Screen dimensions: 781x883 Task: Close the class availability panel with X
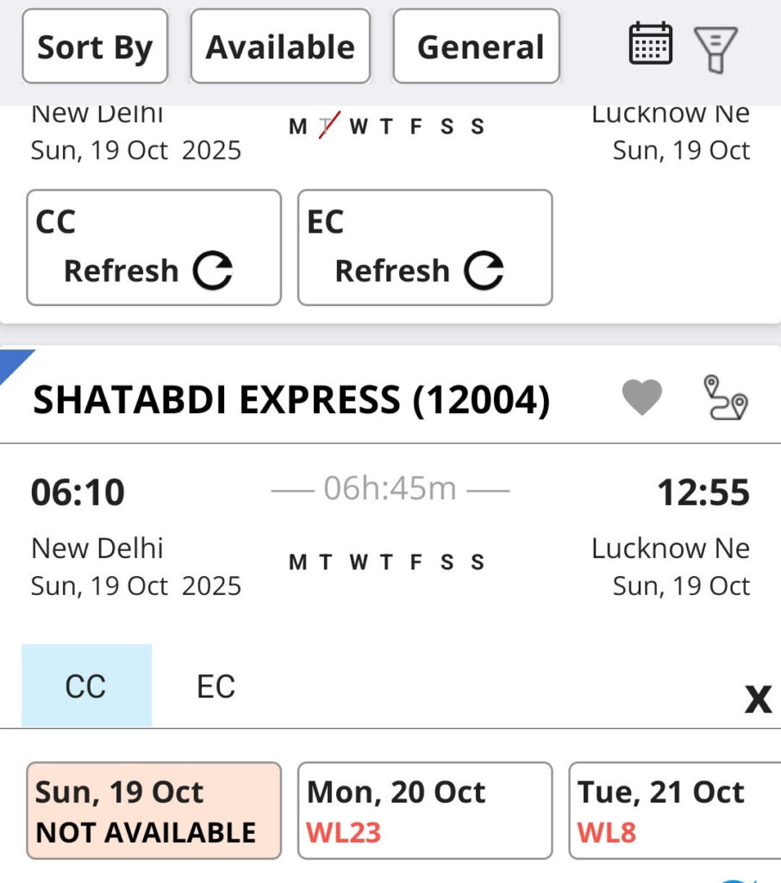758,699
